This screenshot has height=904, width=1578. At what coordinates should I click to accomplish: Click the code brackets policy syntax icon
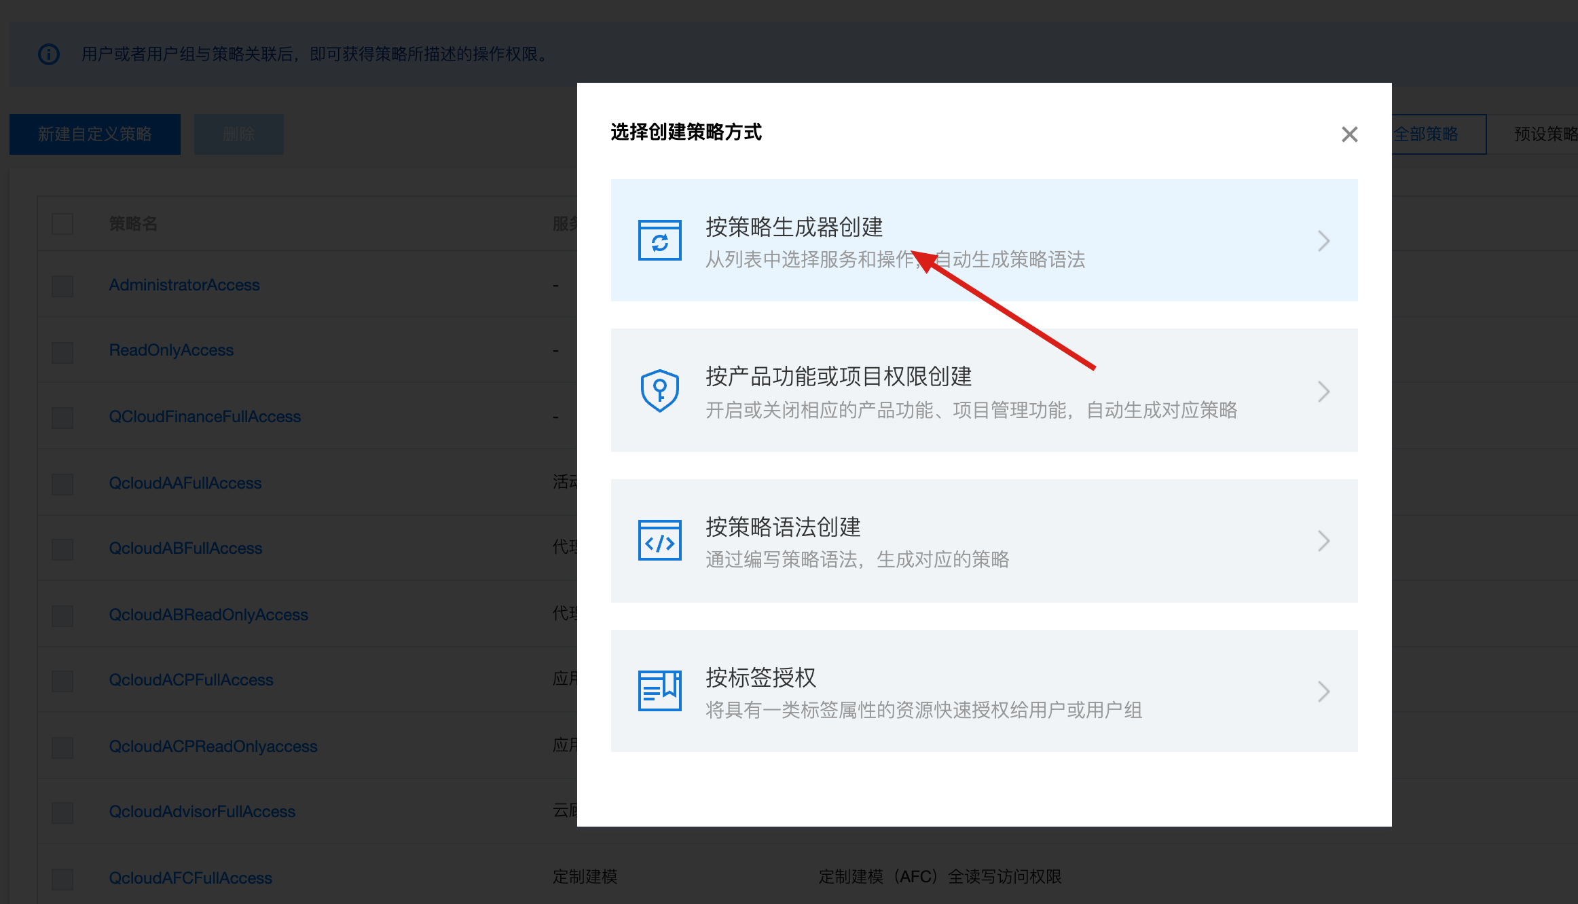click(659, 540)
